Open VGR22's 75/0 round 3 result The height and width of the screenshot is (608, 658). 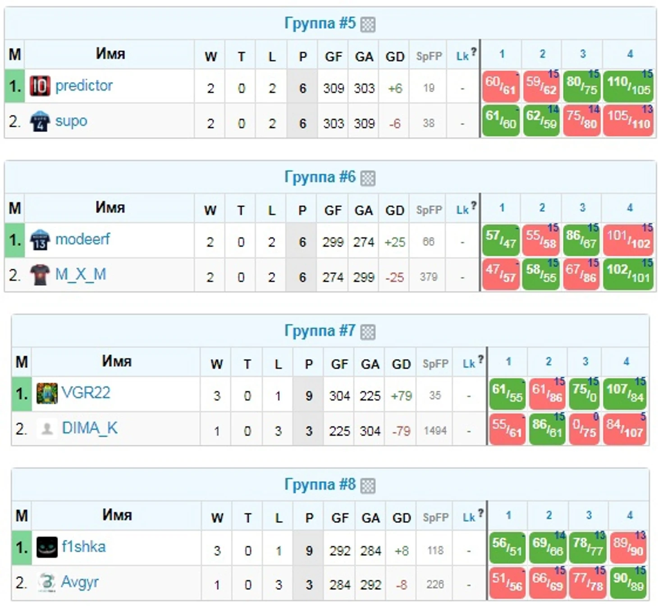tap(584, 393)
